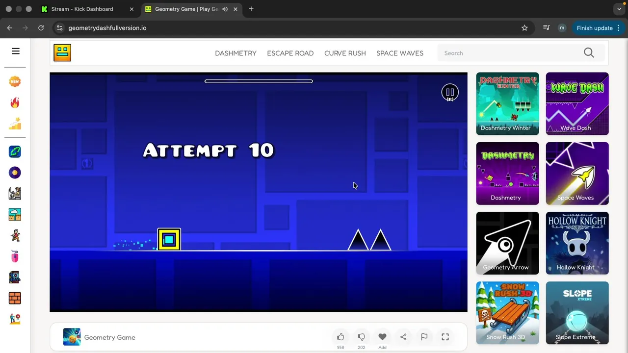Open the Dashmetry game card

[x=507, y=173]
